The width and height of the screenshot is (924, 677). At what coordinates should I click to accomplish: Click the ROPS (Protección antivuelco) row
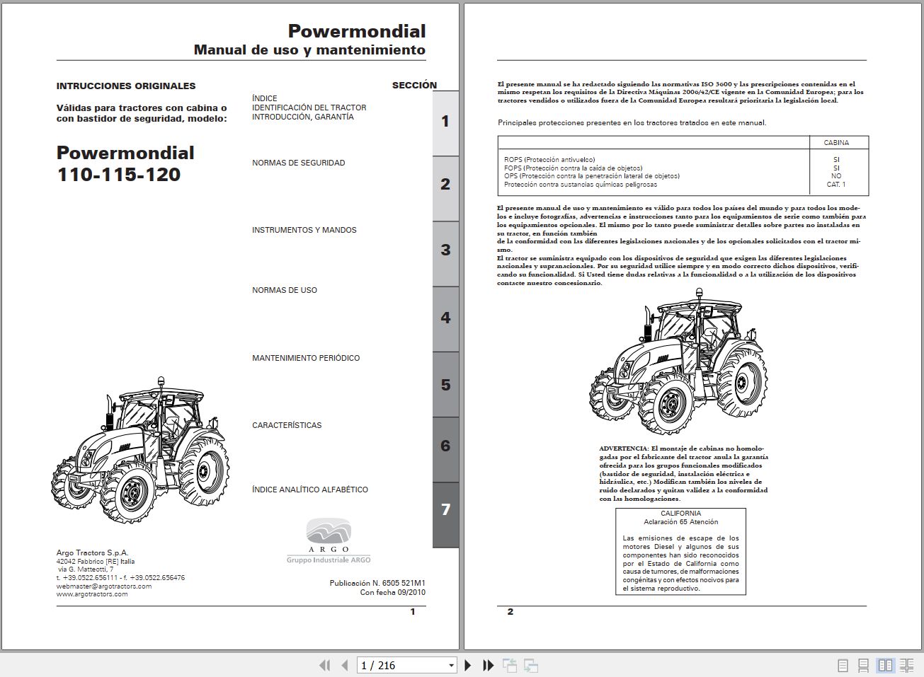[x=549, y=160]
